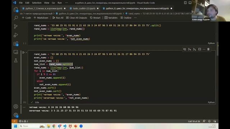
Task: Open more notebook toolbar actions ellipsis
Action: coord(135,18)
